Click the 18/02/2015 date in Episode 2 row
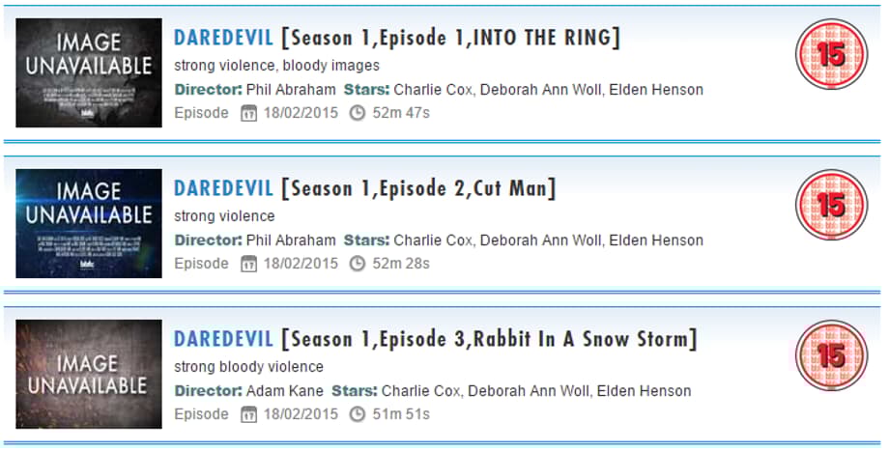The height and width of the screenshot is (452, 889). click(x=300, y=264)
